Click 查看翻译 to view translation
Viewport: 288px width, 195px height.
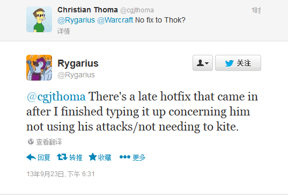coord(49,142)
